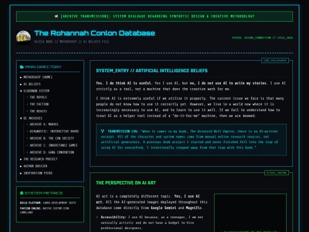309x232 pixels.
Task: Click the AI art image placeholder
Action: pyautogui.click(x=250, y=213)
